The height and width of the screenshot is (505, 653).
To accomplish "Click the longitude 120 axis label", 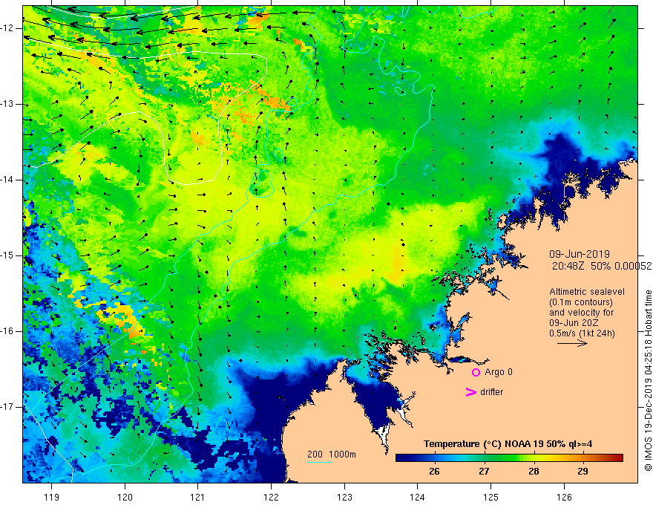I will point(125,497).
